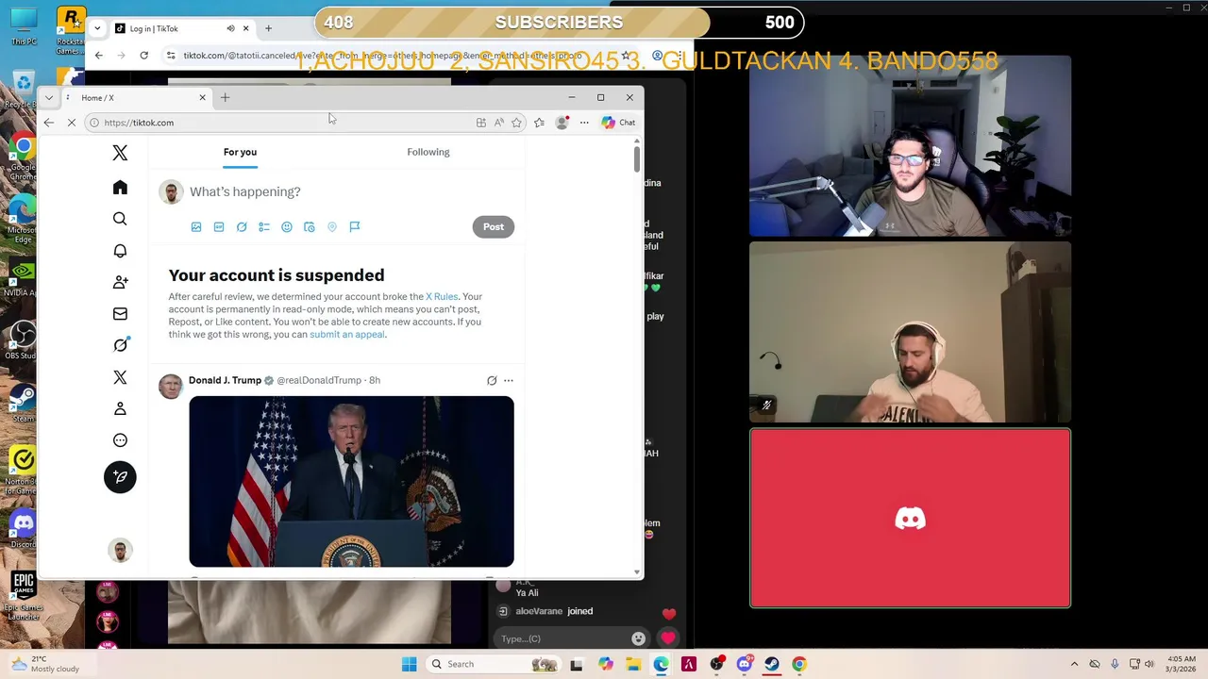Image resolution: width=1208 pixels, height=679 pixels.
Task: Open the three-dot menu on Trump's post
Action: coord(509,380)
